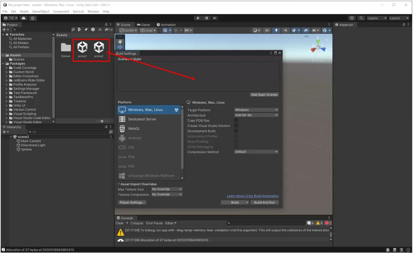
Task: Toggle scene lighting with the lightbulb icon
Action: point(276,30)
